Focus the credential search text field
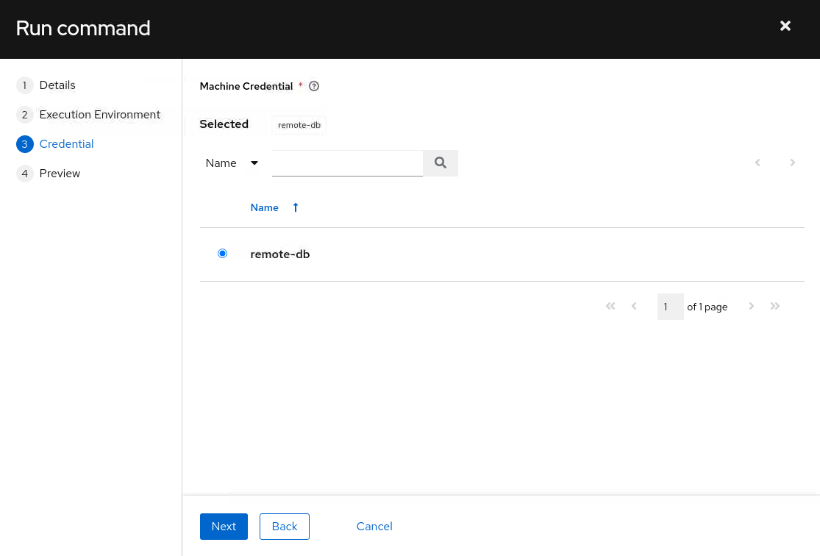This screenshot has height=556, width=820. click(347, 163)
